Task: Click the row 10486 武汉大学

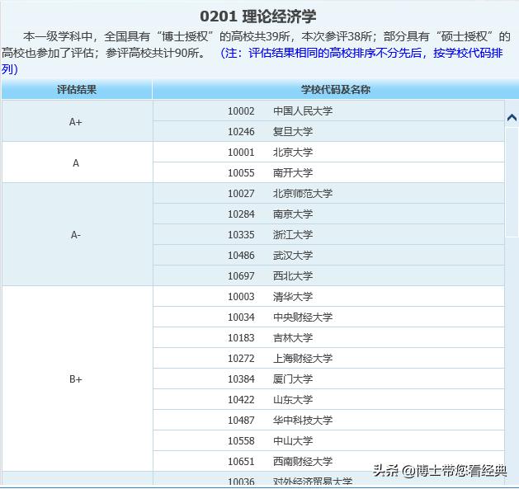Action: click(328, 255)
